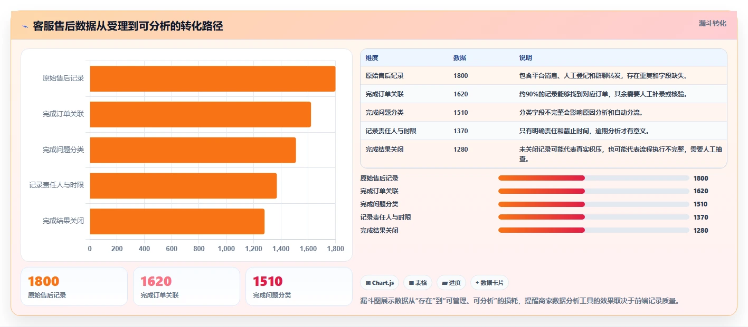Viewport: 748px width, 327px height.
Task: Click the 1280 value in the table
Action: pyautogui.click(x=460, y=150)
